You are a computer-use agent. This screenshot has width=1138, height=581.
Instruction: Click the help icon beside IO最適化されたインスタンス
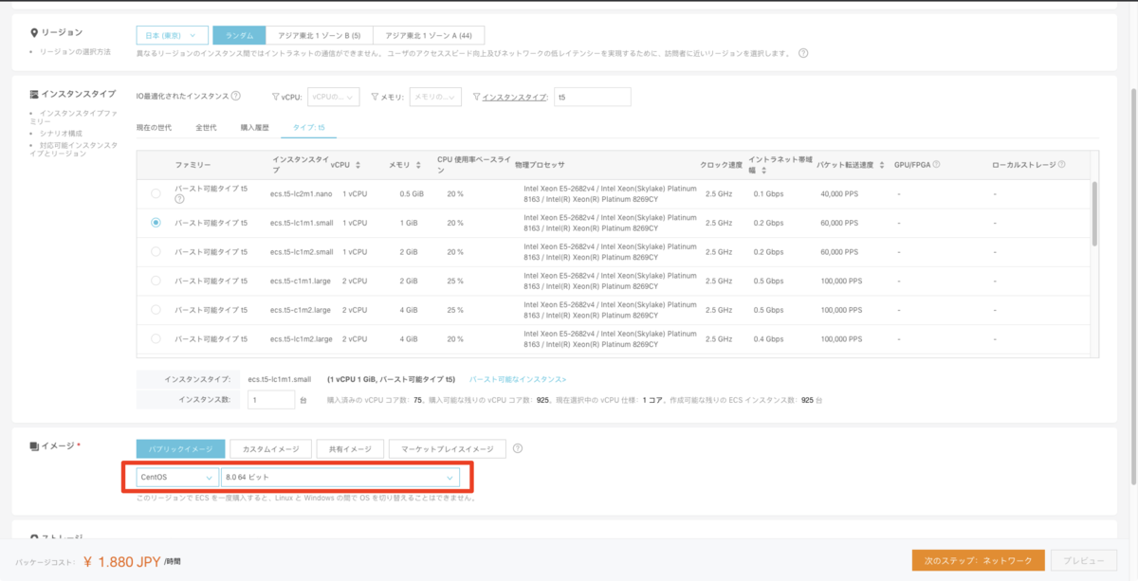(x=236, y=96)
